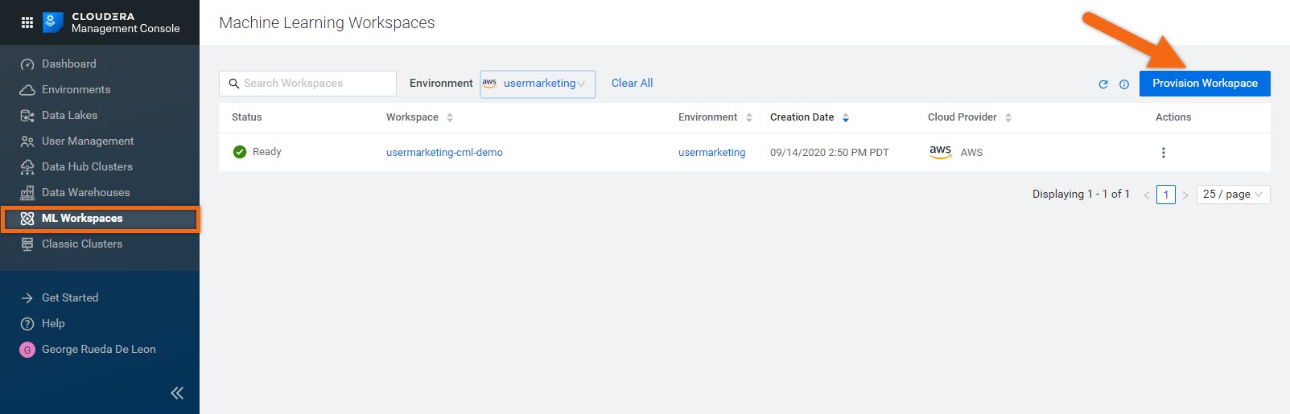Click the ML Workspaces atom icon
The width and height of the screenshot is (1290, 414).
click(x=27, y=219)
